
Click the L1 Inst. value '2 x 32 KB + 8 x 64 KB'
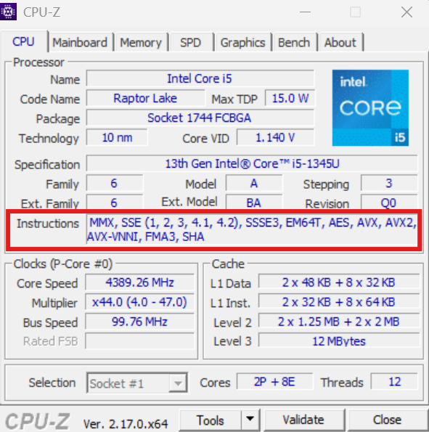click(x=339, y=302)
